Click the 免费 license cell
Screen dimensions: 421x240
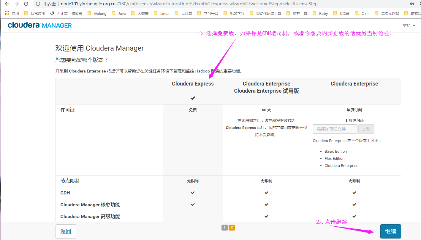tap(193, 110)
